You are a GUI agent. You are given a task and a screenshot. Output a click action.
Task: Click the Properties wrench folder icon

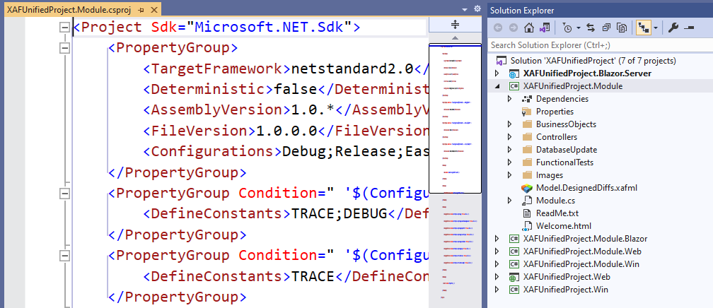527,112
